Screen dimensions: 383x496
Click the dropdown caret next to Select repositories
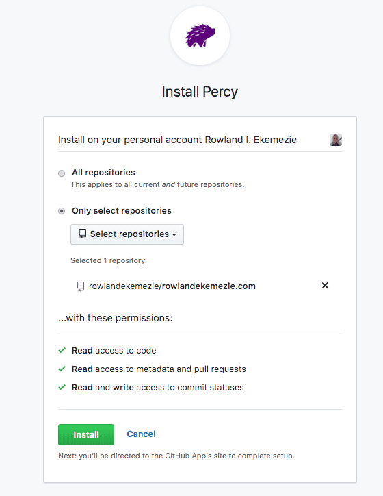coord(174,235)
